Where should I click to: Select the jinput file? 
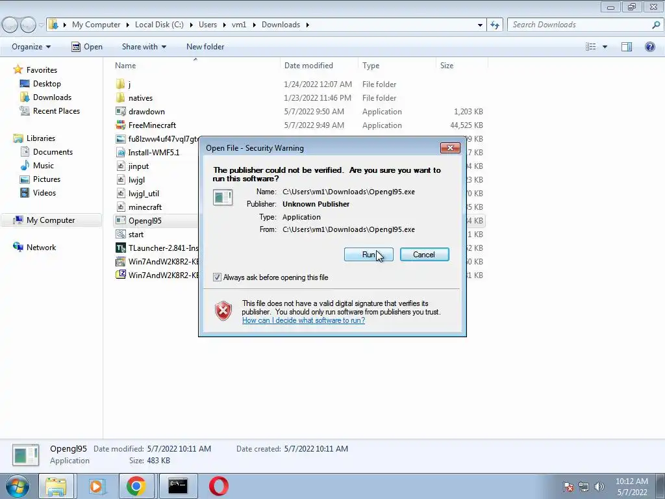[138, 166]
